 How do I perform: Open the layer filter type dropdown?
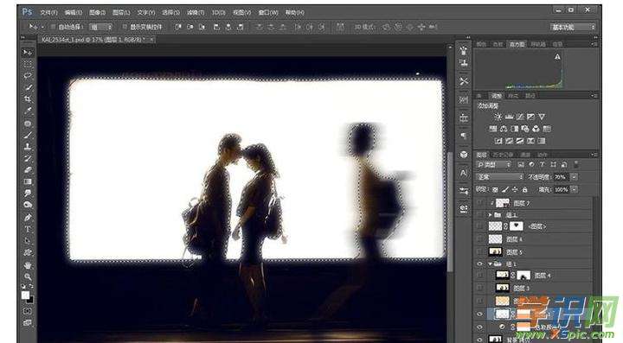point(494,164)
